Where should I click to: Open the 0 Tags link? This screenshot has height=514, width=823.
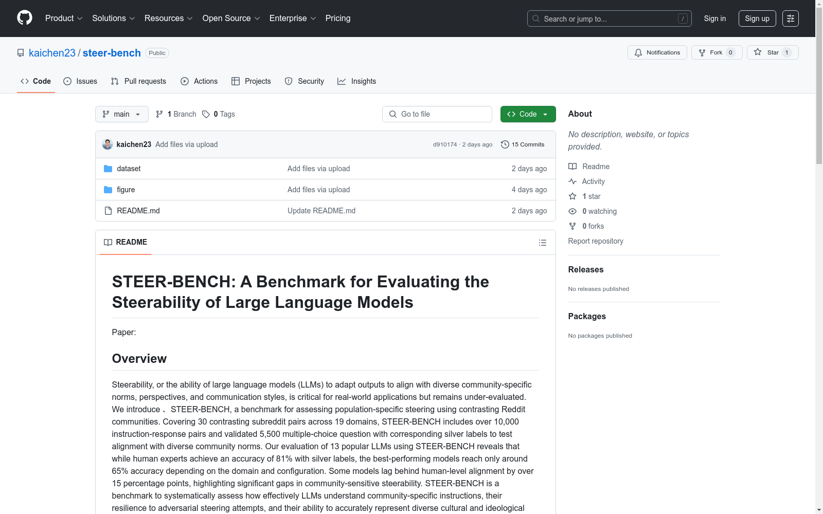pyautogui.click(x=219, y=114)
